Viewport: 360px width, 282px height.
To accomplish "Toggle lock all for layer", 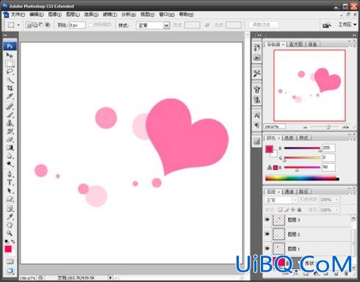I will click(299, 210).
